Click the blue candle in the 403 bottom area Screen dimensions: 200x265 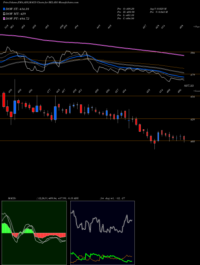(x=158, y=137)
